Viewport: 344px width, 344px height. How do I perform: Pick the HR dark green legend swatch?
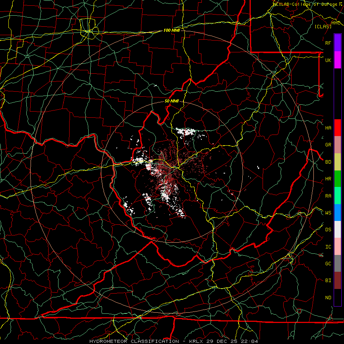(x=338, y=178)
